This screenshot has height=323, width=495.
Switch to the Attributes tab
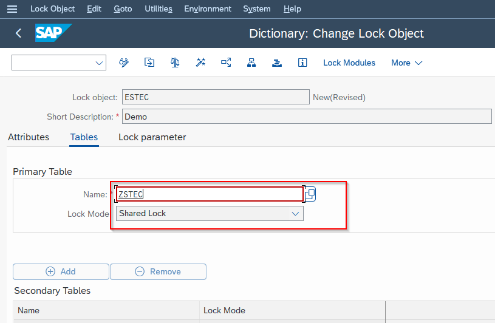(29, 137)
